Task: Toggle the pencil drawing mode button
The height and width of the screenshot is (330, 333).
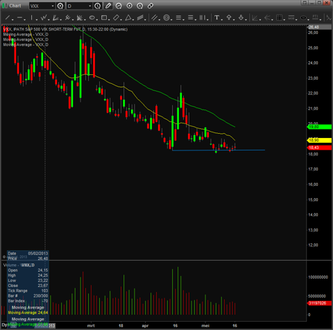Action: [x=108, y=6]
